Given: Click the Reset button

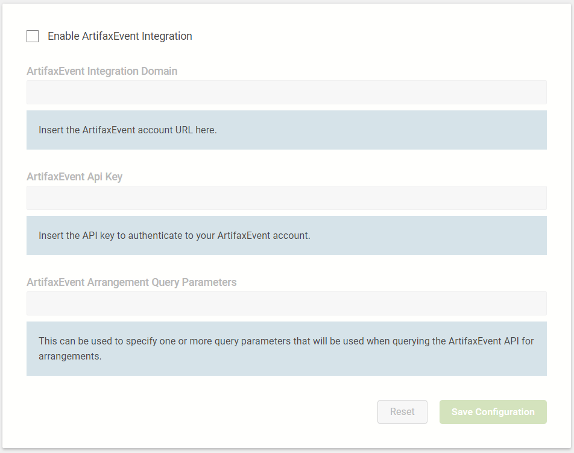Looking at the screenshot, I should tap(402, 412).
